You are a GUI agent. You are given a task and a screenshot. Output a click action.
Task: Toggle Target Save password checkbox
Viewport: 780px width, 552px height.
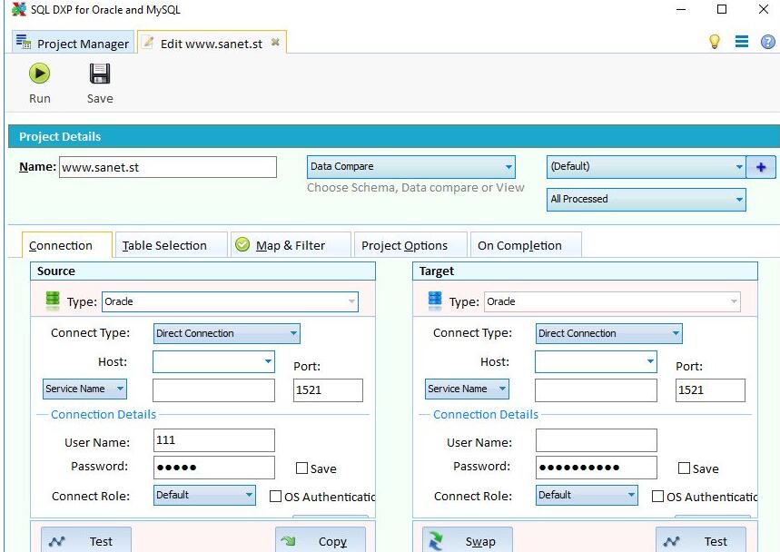tap(684, 468)
